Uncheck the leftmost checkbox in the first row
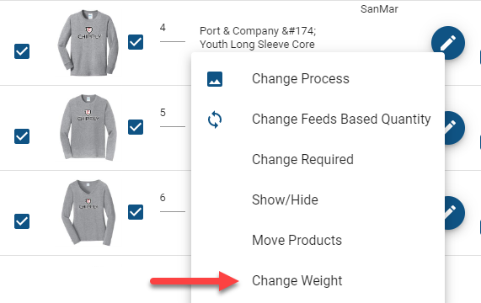Viewport: 481px width, 303px height. click(22, 51)
